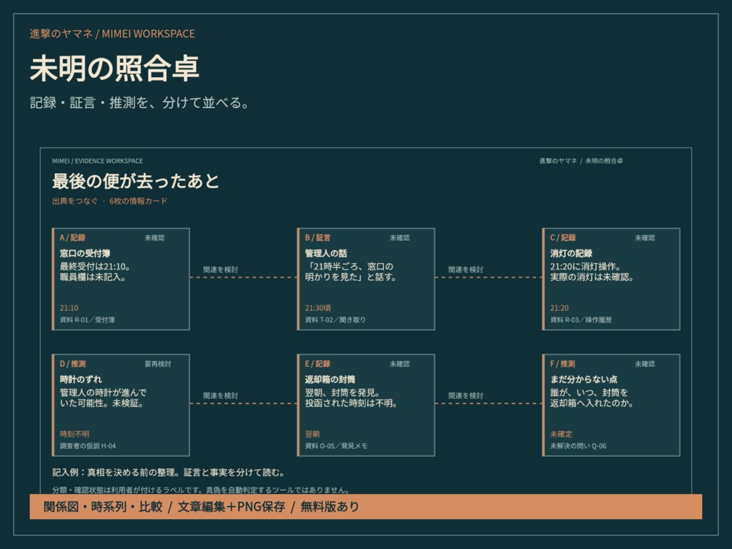The image size is (732, 549).
Task: Click the source 資料 T-02／聞き取り
Action: click(335, 320)
